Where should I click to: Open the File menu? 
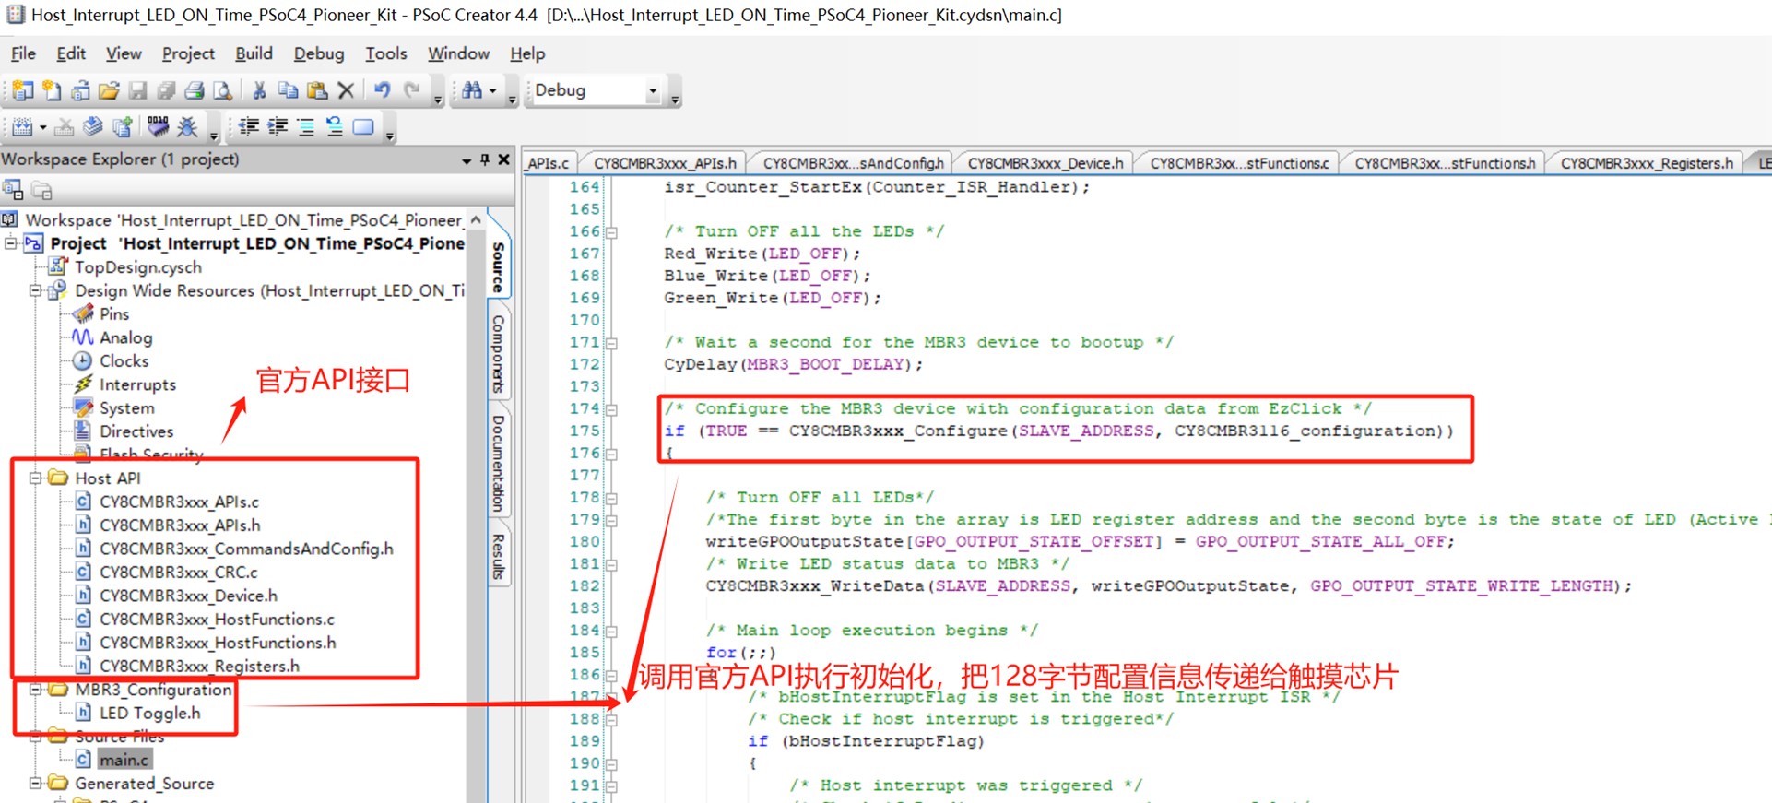click(x=23, y=53)
